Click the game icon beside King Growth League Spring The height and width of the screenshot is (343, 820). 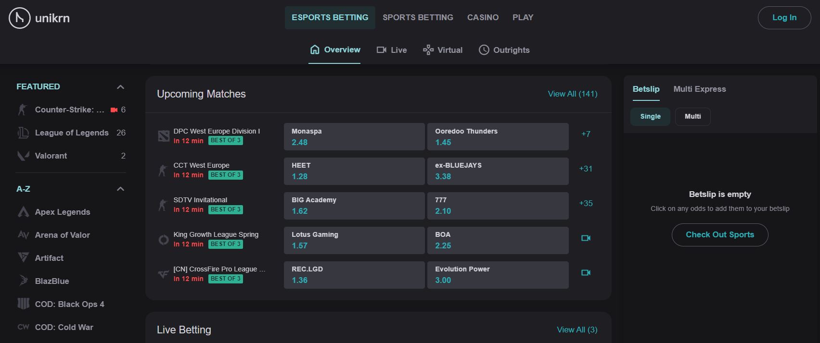164,239
